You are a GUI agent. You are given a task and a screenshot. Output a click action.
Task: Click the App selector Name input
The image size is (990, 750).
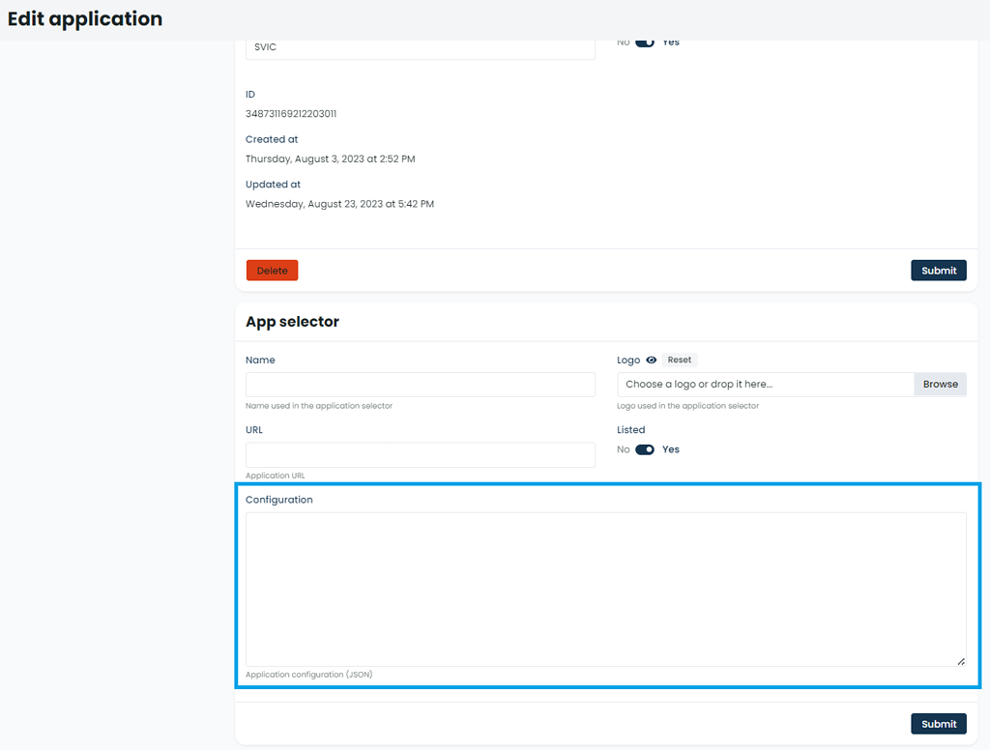pos(421,384)
